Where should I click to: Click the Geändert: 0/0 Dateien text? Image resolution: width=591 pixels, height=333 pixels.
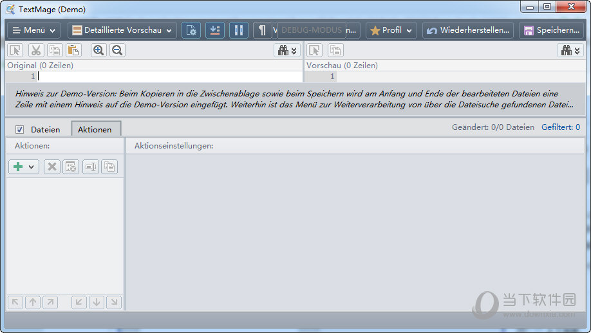[493, 127]
